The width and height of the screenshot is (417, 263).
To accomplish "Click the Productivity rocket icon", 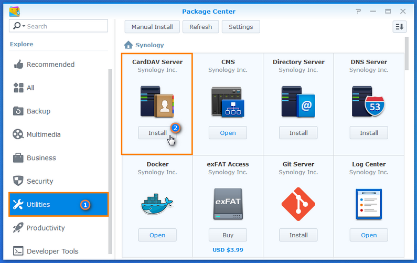I will pyautogui.click(x=18, y=228).
